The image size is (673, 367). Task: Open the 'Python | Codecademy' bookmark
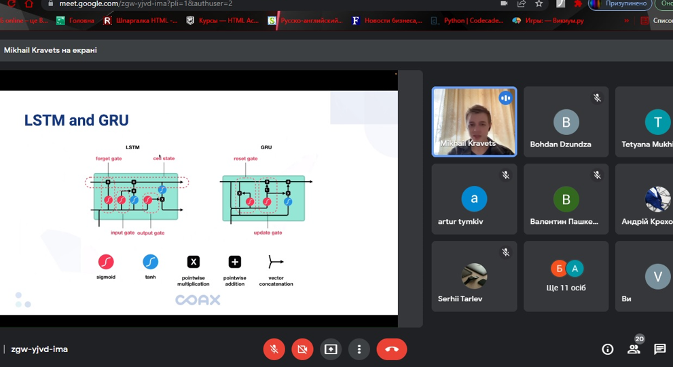[x=467, y=21]
